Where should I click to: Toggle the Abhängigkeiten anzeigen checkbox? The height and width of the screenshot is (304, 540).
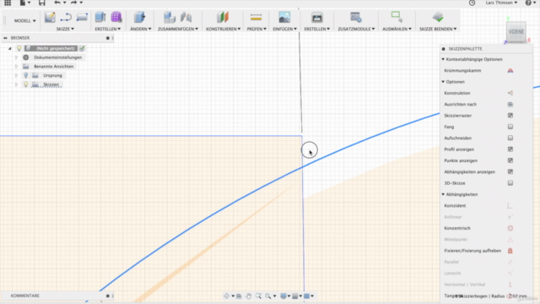tap(510, 171)
